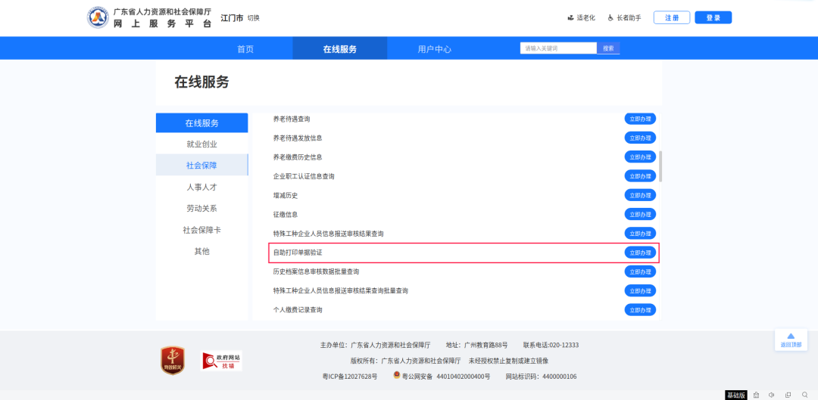Select 劳动关系 in the sidebar
The height and width of the screenshot is (400, 818).
[201, 208]
